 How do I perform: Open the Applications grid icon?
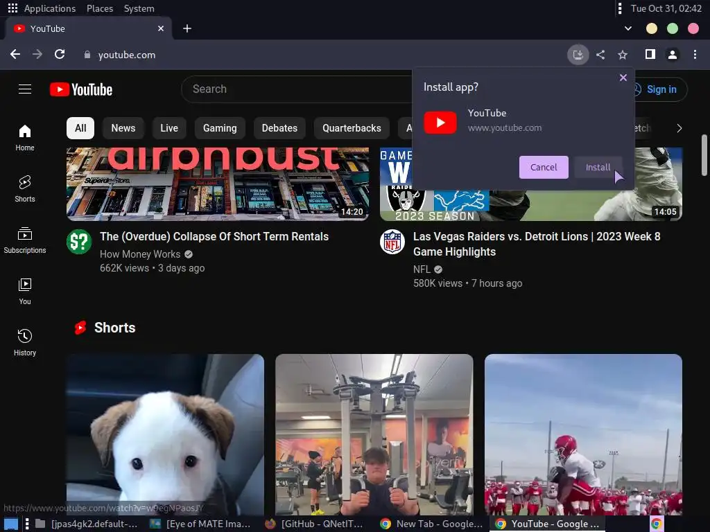(x=12, y=8)
